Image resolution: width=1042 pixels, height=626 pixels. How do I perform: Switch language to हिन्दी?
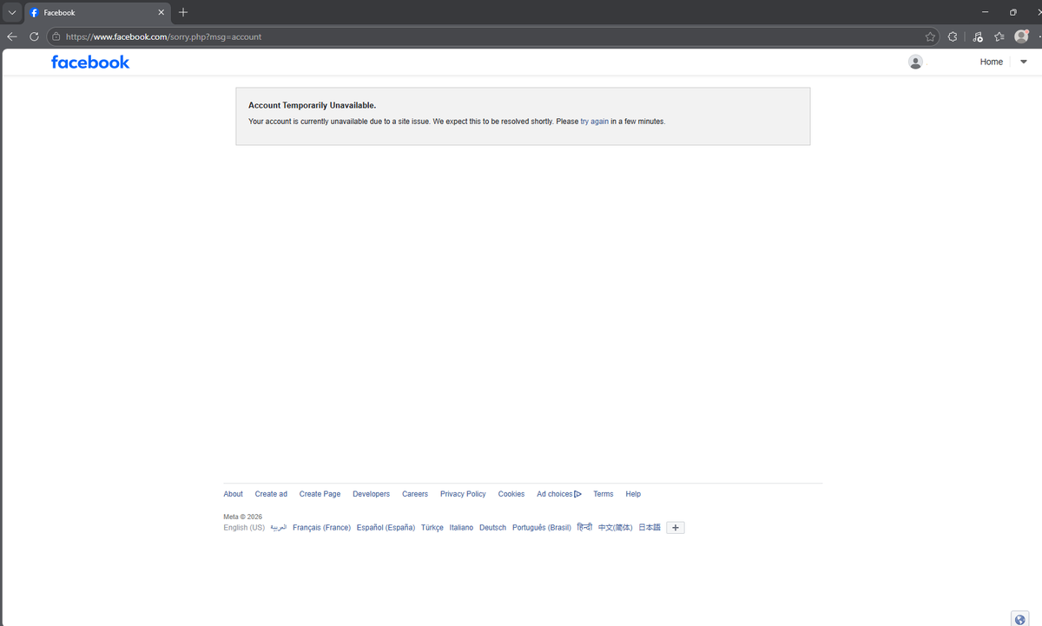point(584,527)
